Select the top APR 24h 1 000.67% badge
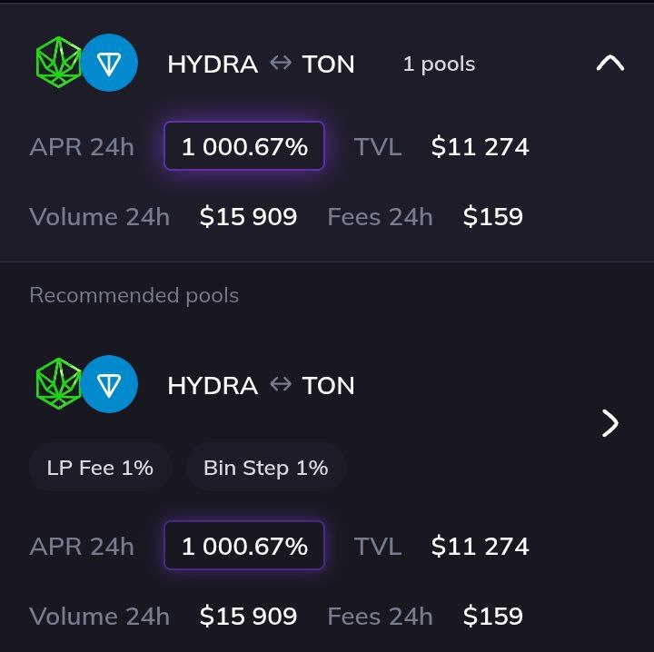Viewport: 654px width, 652px height. [244, 146]
